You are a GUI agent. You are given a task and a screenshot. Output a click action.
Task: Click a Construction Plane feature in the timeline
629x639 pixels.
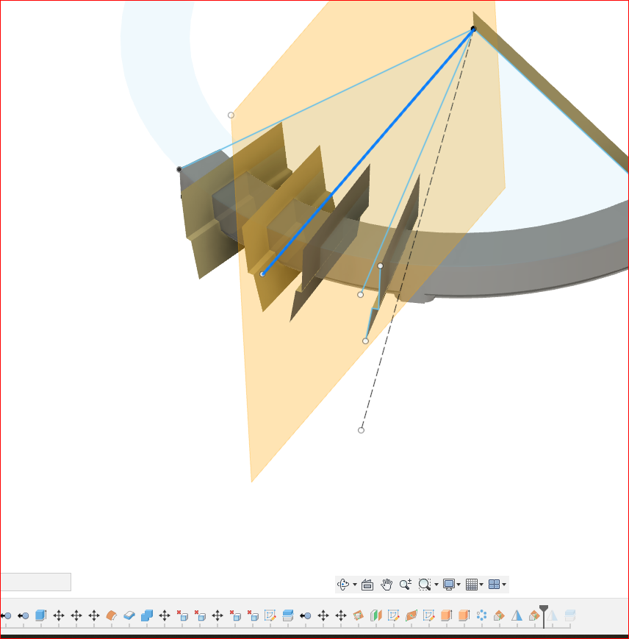tap(359, 615)
